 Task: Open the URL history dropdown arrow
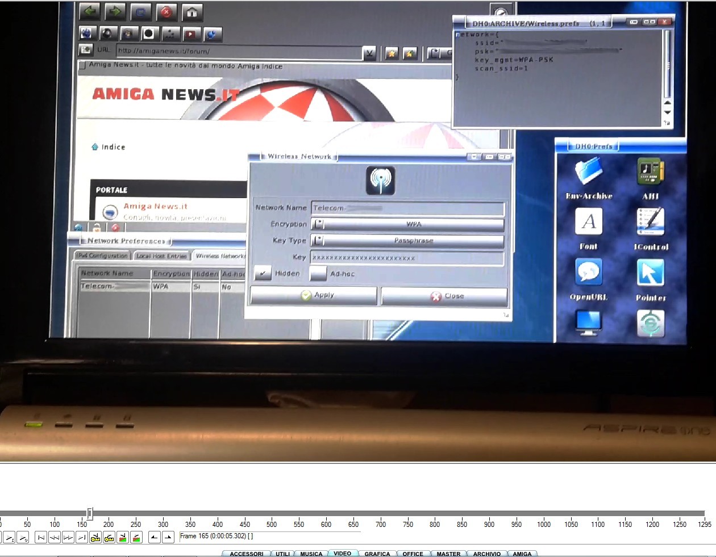pyautogui.click(x=369, y=53)
